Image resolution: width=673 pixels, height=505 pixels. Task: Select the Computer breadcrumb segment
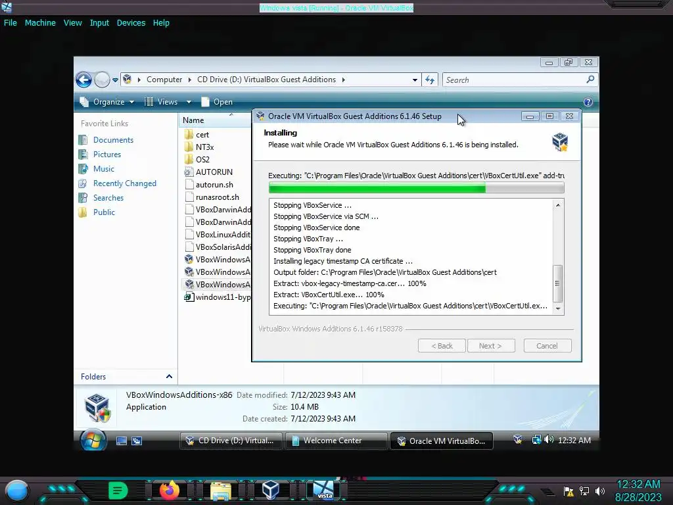point(164,80)
